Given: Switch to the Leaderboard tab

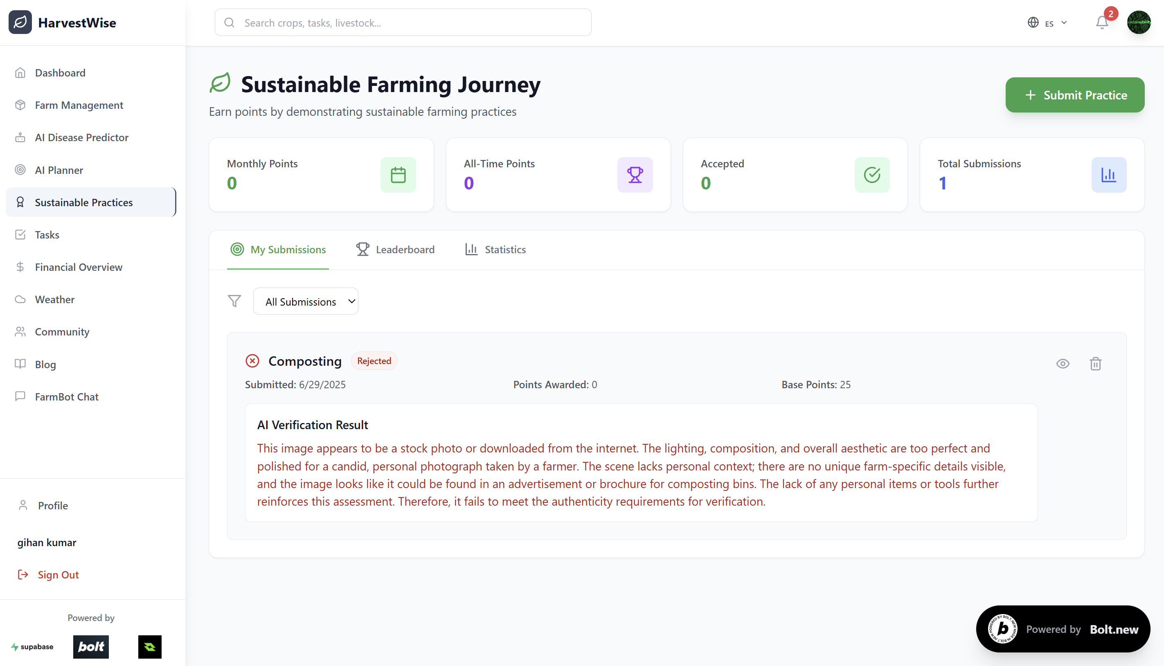Looking at the screenshot, I should 395,249.
